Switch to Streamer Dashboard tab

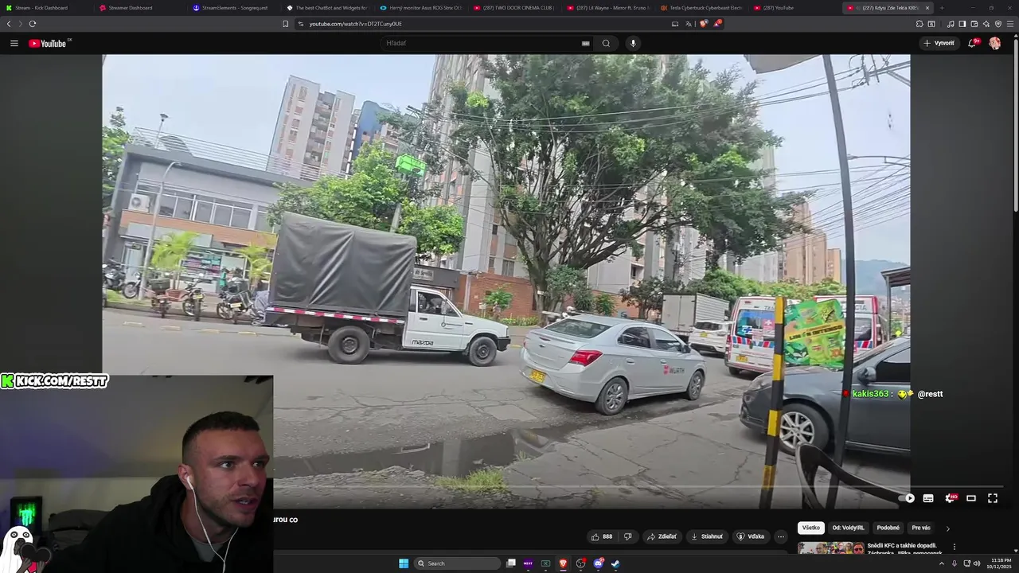[x=139, y=8]
